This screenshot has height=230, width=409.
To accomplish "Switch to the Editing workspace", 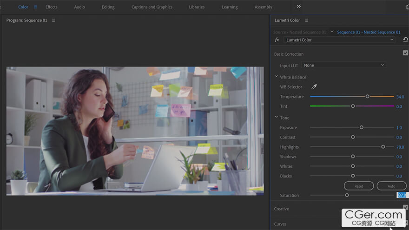I will (x=108, y=7).
